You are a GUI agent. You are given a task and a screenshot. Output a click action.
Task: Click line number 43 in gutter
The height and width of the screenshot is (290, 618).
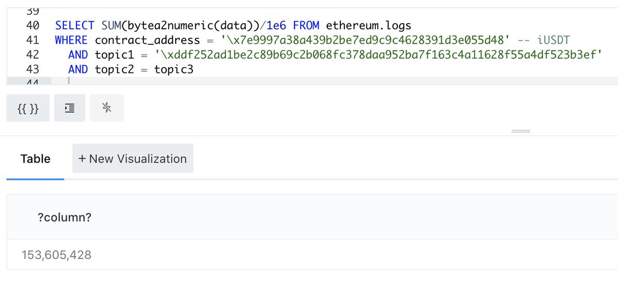point(32,69)
